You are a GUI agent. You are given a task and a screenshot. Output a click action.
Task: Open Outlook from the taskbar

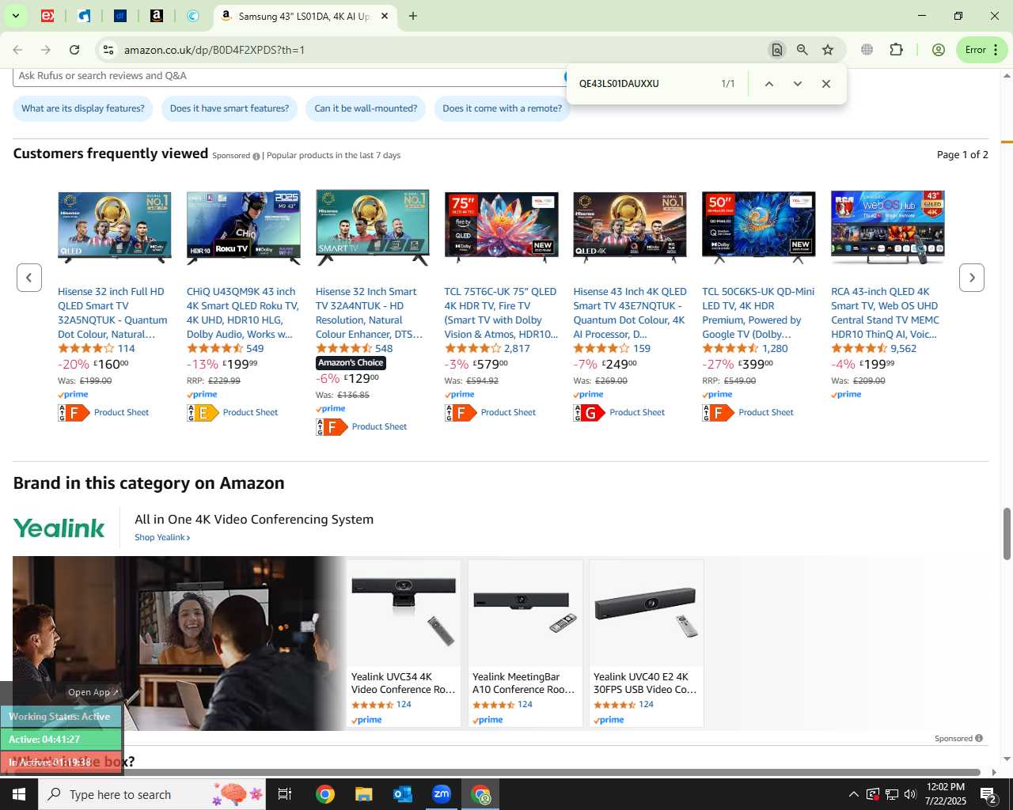403,794
